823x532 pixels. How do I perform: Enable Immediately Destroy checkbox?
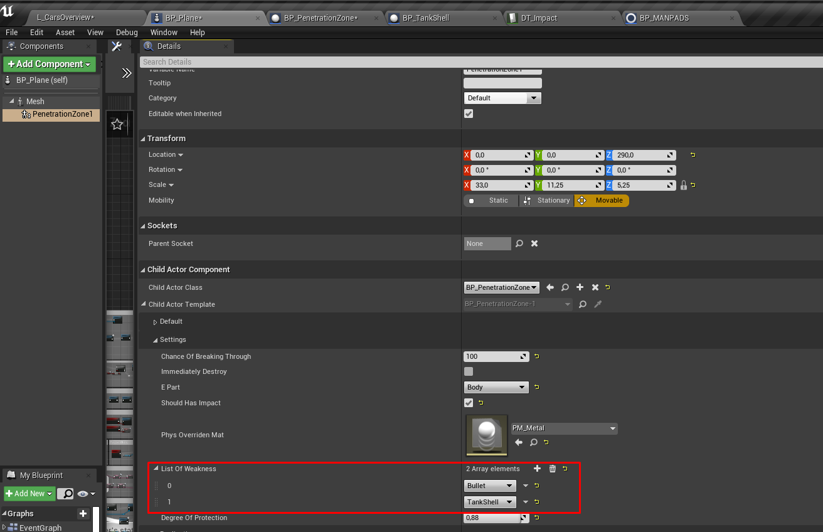(x=469, y=371)
